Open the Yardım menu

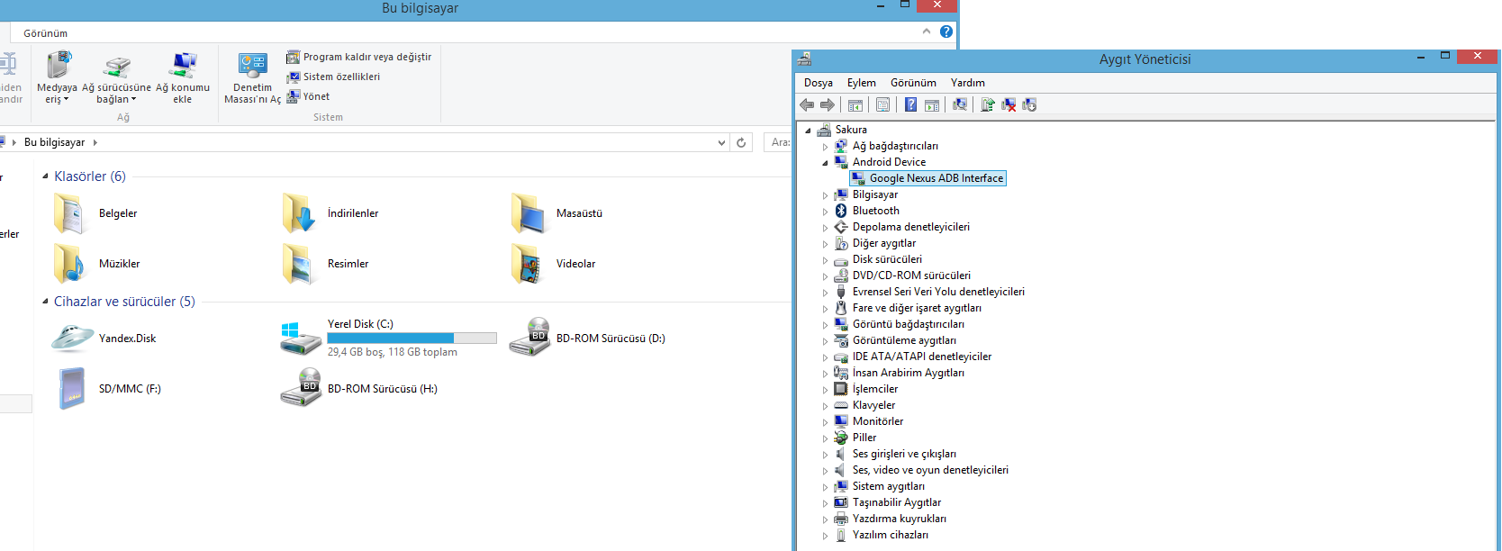click(x=968, y=83)
